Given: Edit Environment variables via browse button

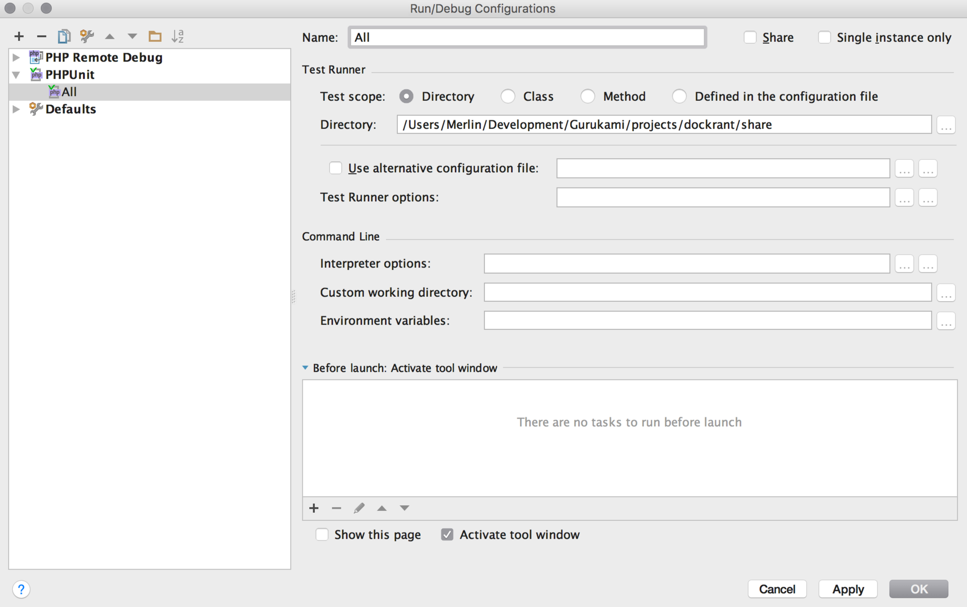Looking at the screenshot, I should pyautogui.click(x=946, y=321).
